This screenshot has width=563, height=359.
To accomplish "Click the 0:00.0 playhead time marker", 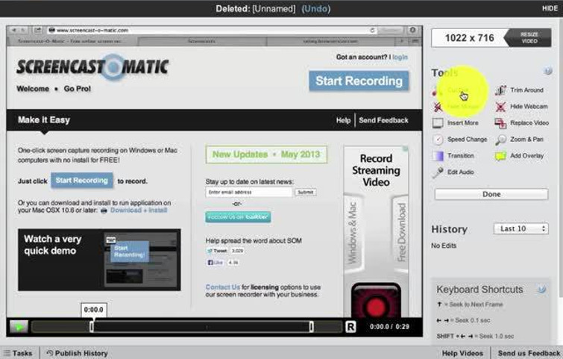I will point(93,310).
